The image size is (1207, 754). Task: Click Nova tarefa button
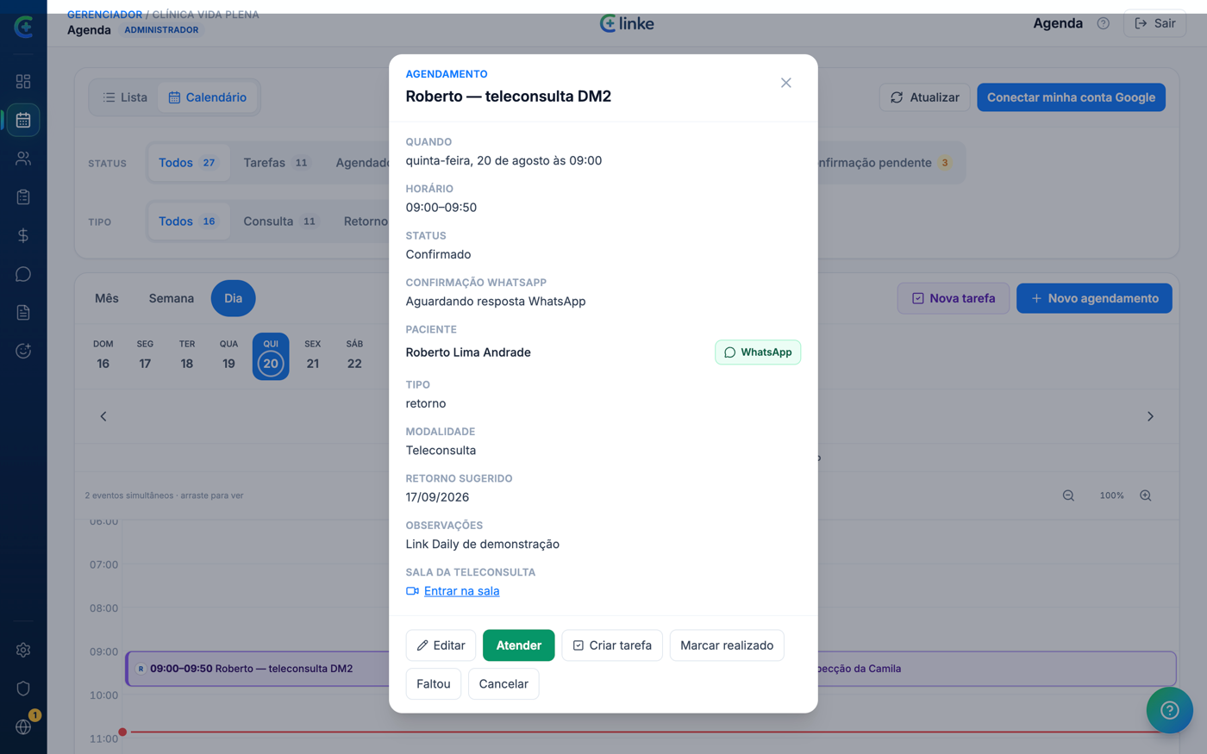click(x=954, y=298)
